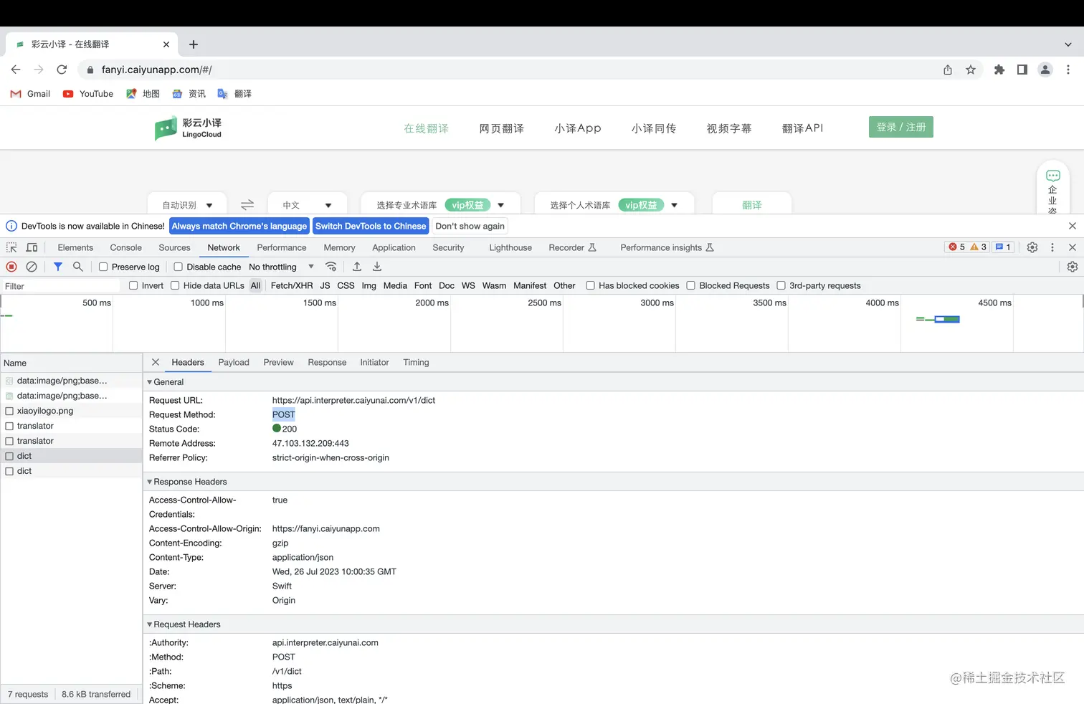
Task: Click the red error count badge
Action: [957, 247]
